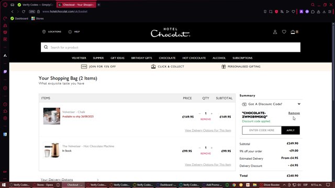The height and width of the screenshot is (188, 335).
Task: Switch to the Verify Codes browser tab
Action: [36, 5]
